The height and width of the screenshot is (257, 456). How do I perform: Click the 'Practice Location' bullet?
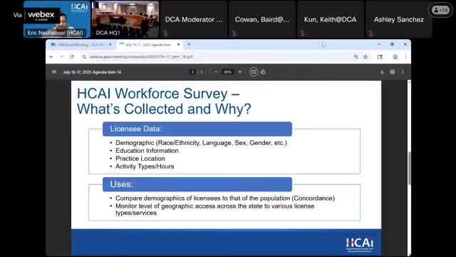pos(140,158)
